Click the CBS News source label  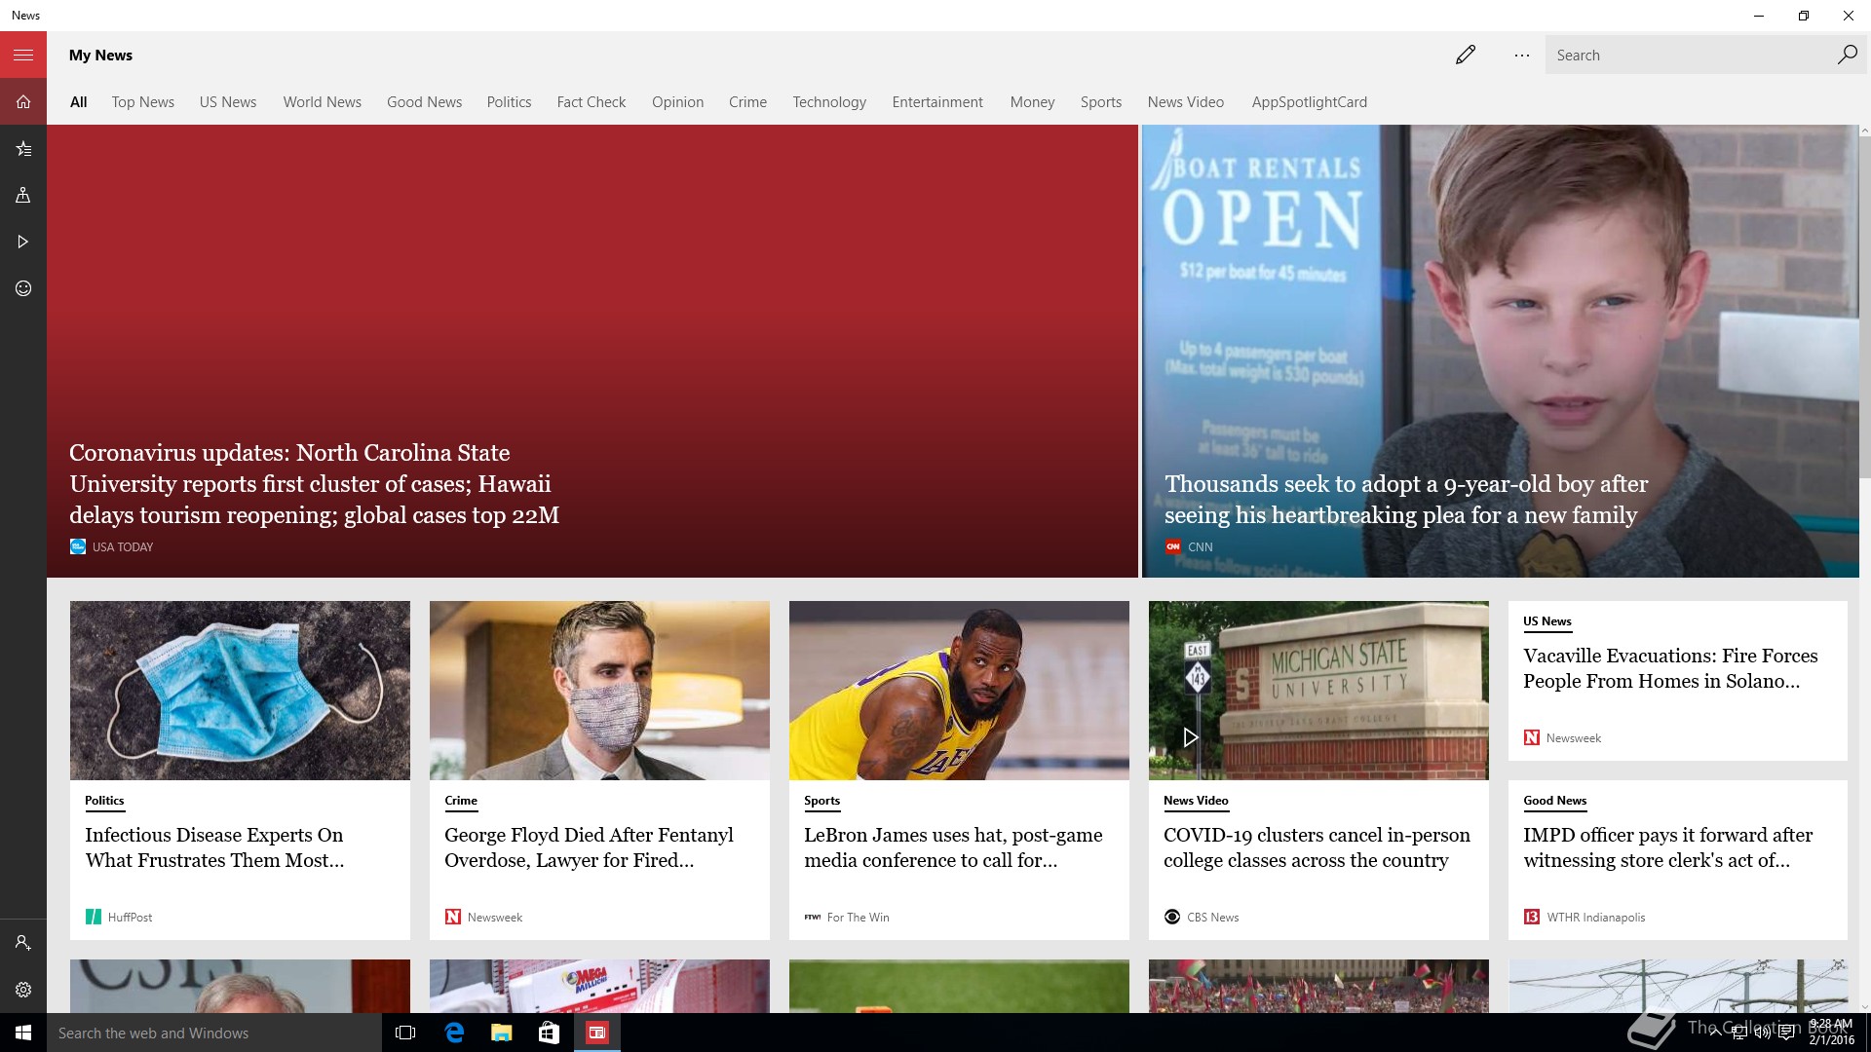click(x=1212, y=918)
